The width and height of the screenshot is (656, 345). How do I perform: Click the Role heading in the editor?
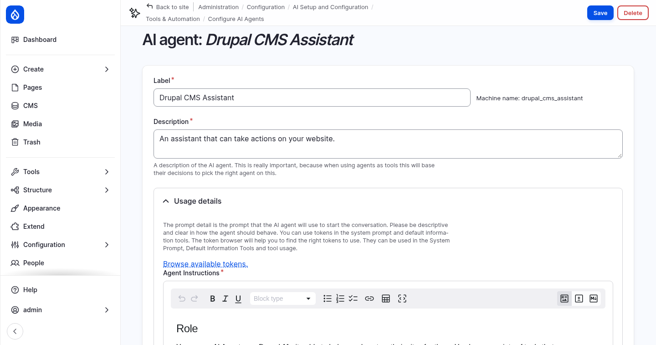click(x=187, y=329)
